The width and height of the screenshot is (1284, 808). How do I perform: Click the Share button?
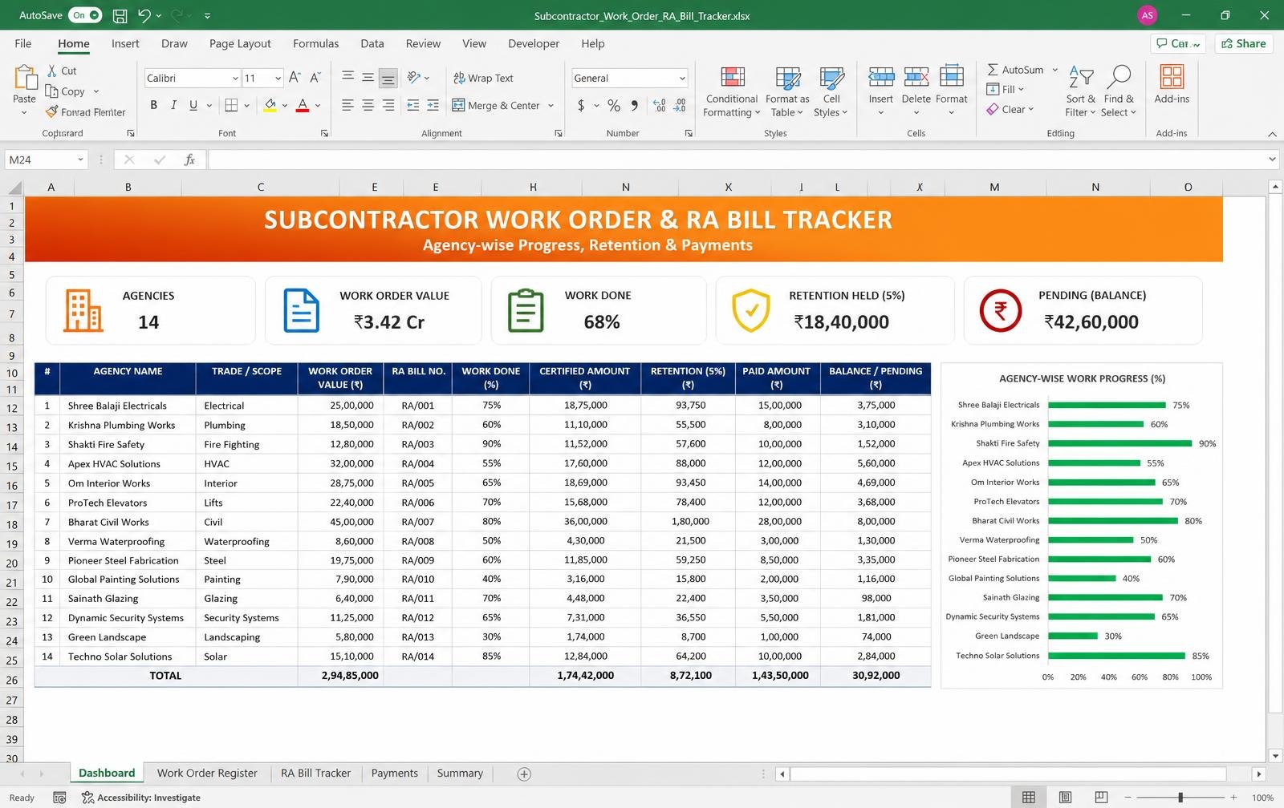tap(1244, 43)
